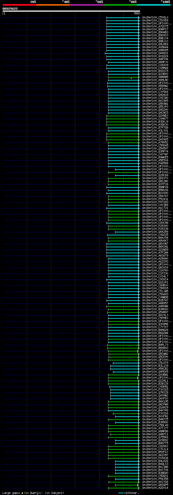Select the UniRef100_A6S6T9 hit label
The image size is (173, 495).
coord(155,255)
